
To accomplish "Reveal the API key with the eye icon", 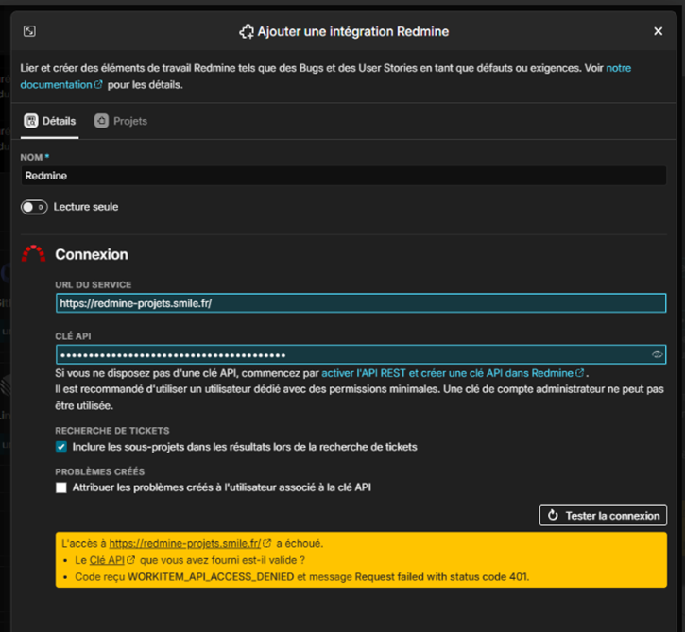I will (657, 355).
